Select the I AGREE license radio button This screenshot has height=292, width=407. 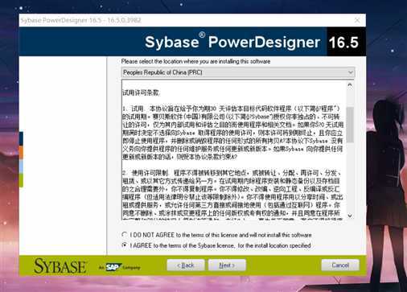pyautogui.click(x=125, y=245)
